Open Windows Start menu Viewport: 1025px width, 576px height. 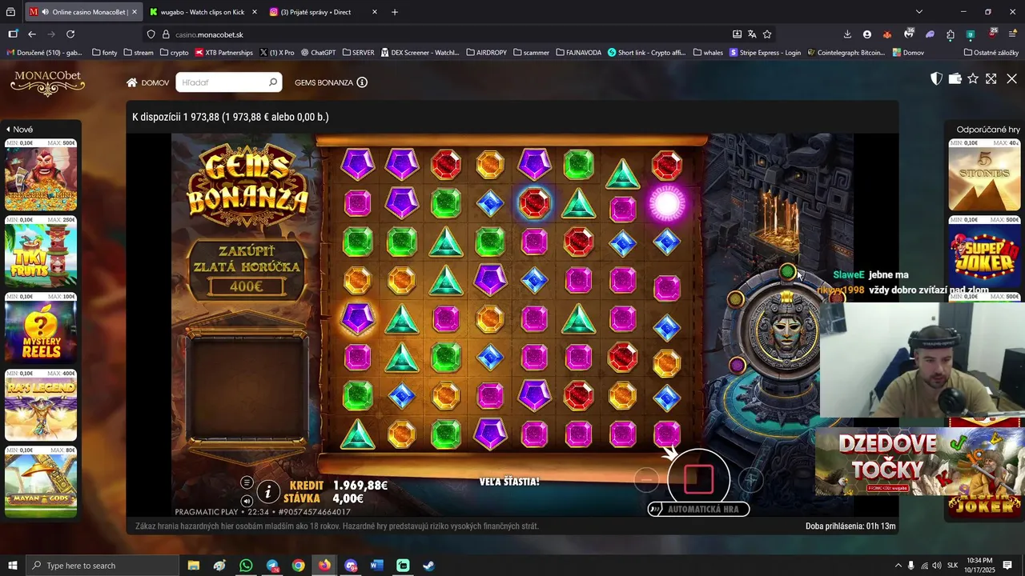(x=12, y=566)
